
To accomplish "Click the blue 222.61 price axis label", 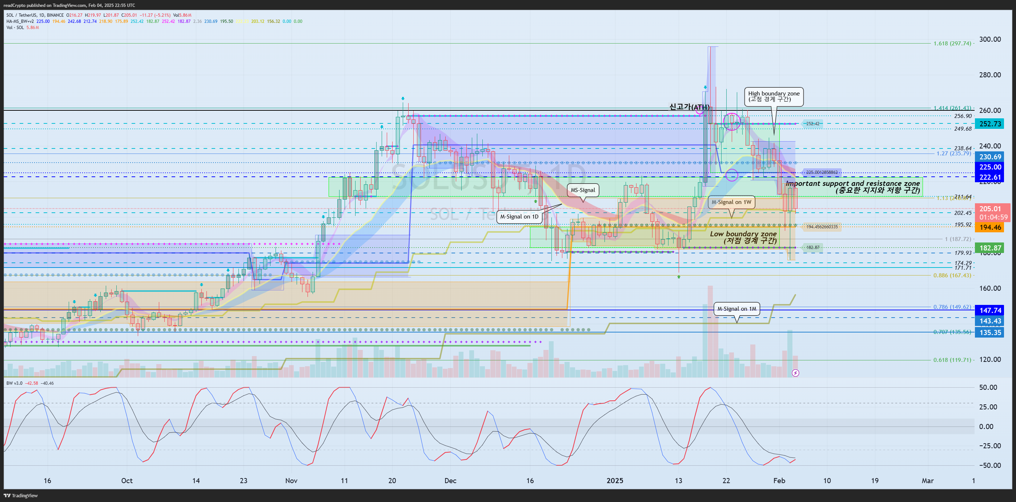I will 990,177.
